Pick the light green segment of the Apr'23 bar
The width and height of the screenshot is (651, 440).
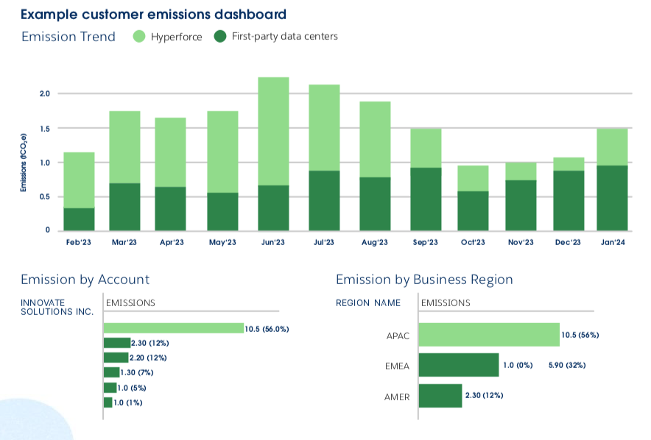coord(170,152)
